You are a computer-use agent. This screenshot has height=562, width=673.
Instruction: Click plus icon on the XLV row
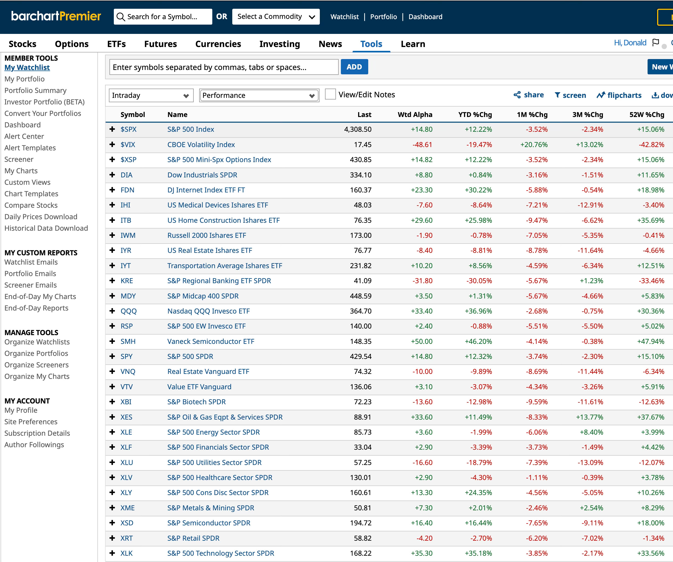tap(112, 478)
